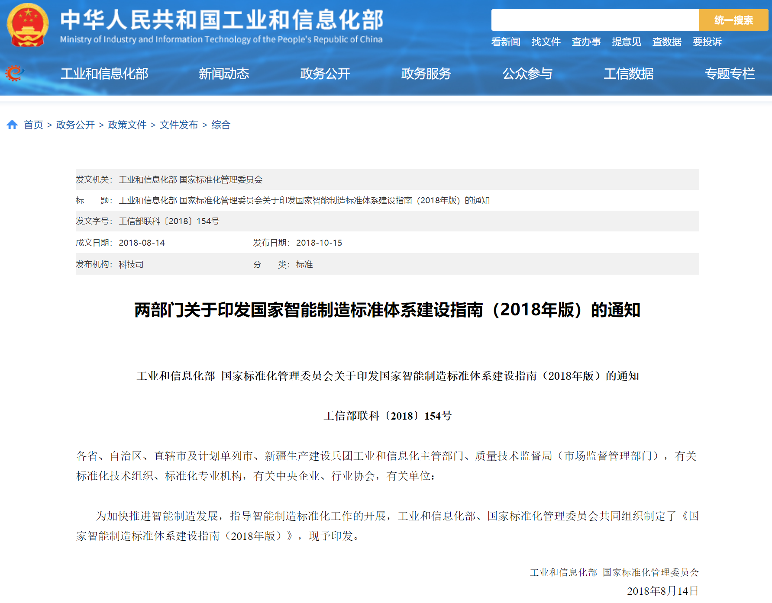772x603 pixels.
Task: Go to 综合 breadcrumb link
Action: click(x=221, y=125)
